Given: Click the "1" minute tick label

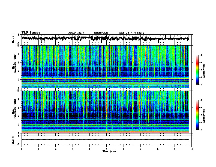Looking at the screenshot, I should 38,149.
